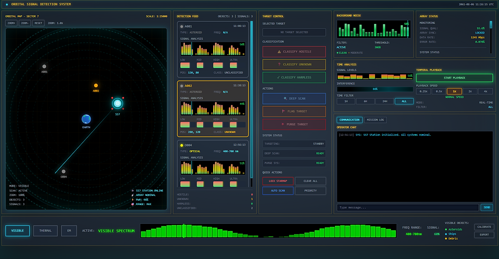
Task: Open the A001 asteroid detection card
Action: [x=213, y=49]
